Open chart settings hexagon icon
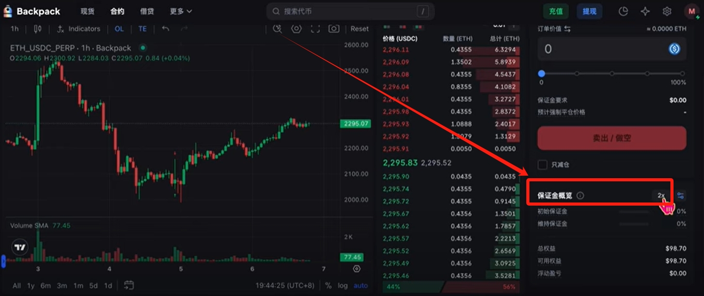This screenshot has width=704, height=296. [296, 29]
